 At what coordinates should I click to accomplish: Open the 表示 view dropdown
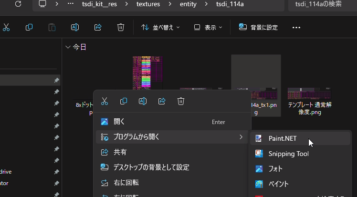click(208, 27)
